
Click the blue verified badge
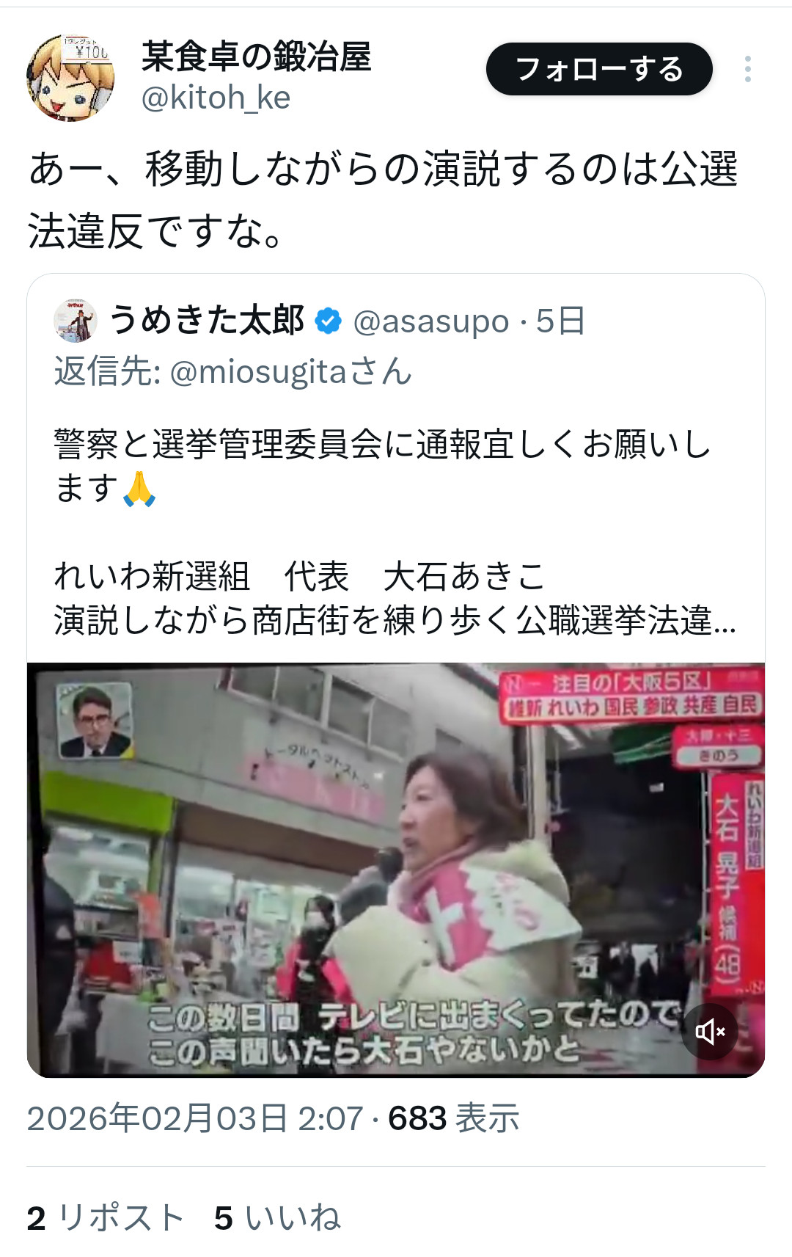[x=328, y=321]
